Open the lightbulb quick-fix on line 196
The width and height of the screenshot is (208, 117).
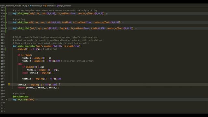click(x=9, y=84)
